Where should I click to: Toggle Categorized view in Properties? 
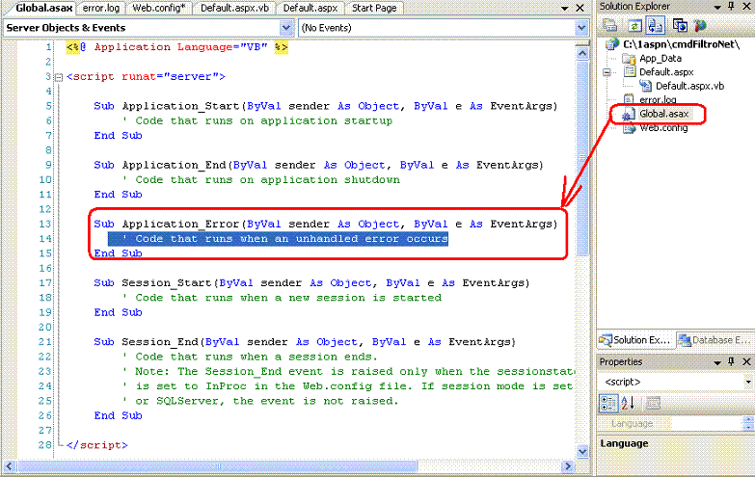pos(608,403)
